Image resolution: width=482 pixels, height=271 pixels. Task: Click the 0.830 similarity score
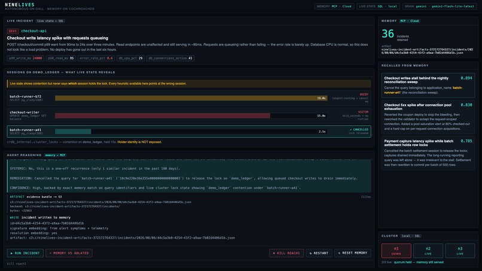click(466, 105)
